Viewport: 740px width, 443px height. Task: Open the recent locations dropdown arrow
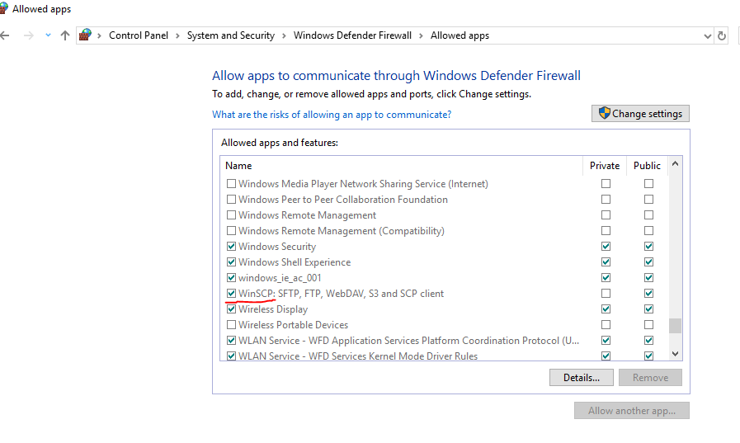pos(48,35)
